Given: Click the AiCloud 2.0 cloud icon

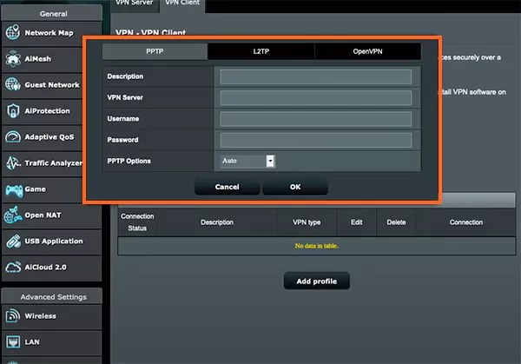Looking at the screenshot, I should click(x=13, y=267).
